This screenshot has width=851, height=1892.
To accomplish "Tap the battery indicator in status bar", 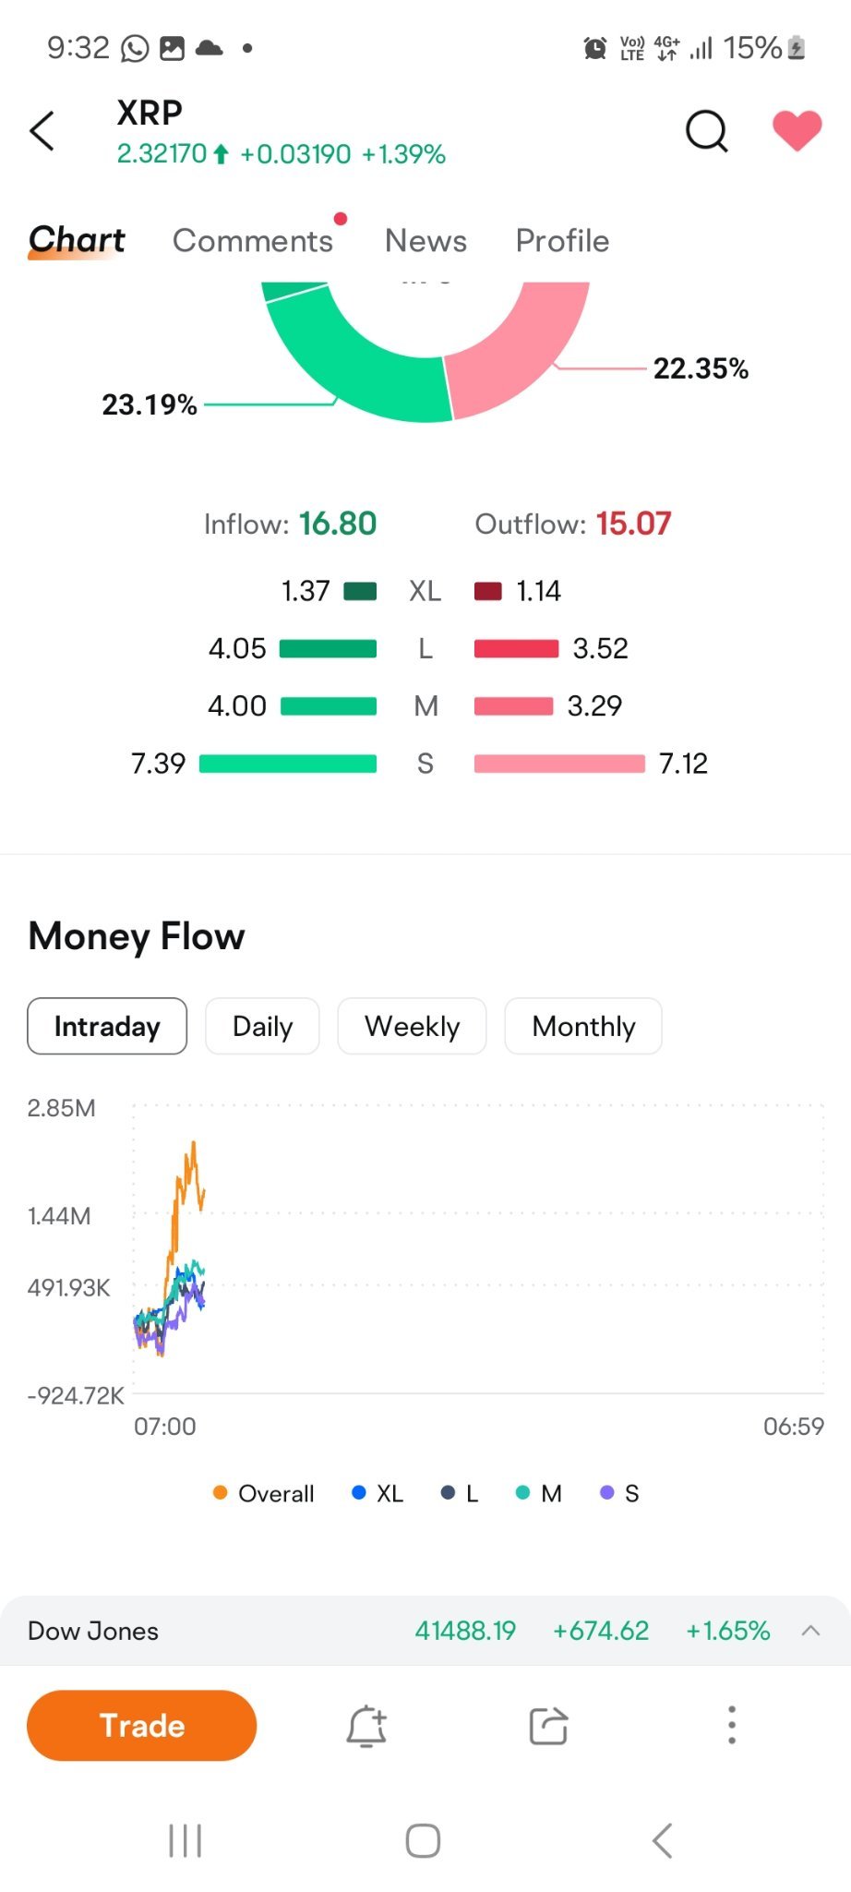I will point(797,48).
